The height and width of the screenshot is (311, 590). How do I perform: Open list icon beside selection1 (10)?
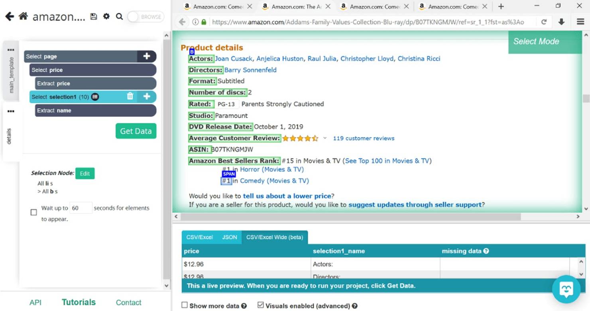[x=95, y=97]
